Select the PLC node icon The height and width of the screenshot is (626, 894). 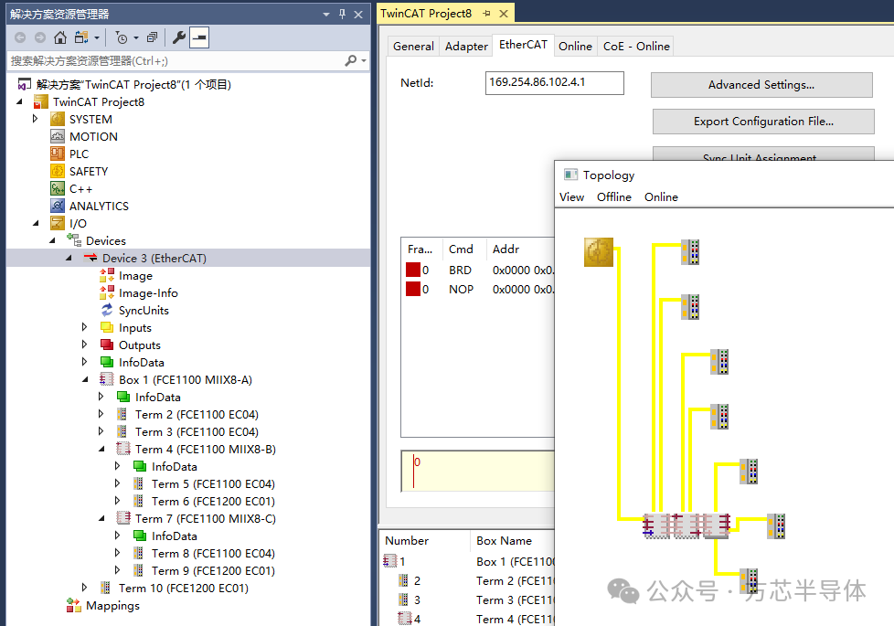pyautogui.click(x=58, y=154)
